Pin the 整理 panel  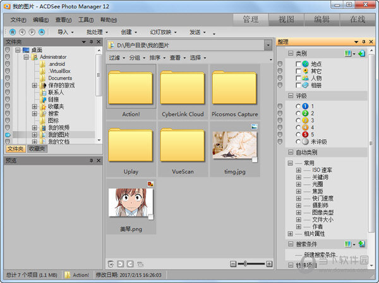point(364,42)
